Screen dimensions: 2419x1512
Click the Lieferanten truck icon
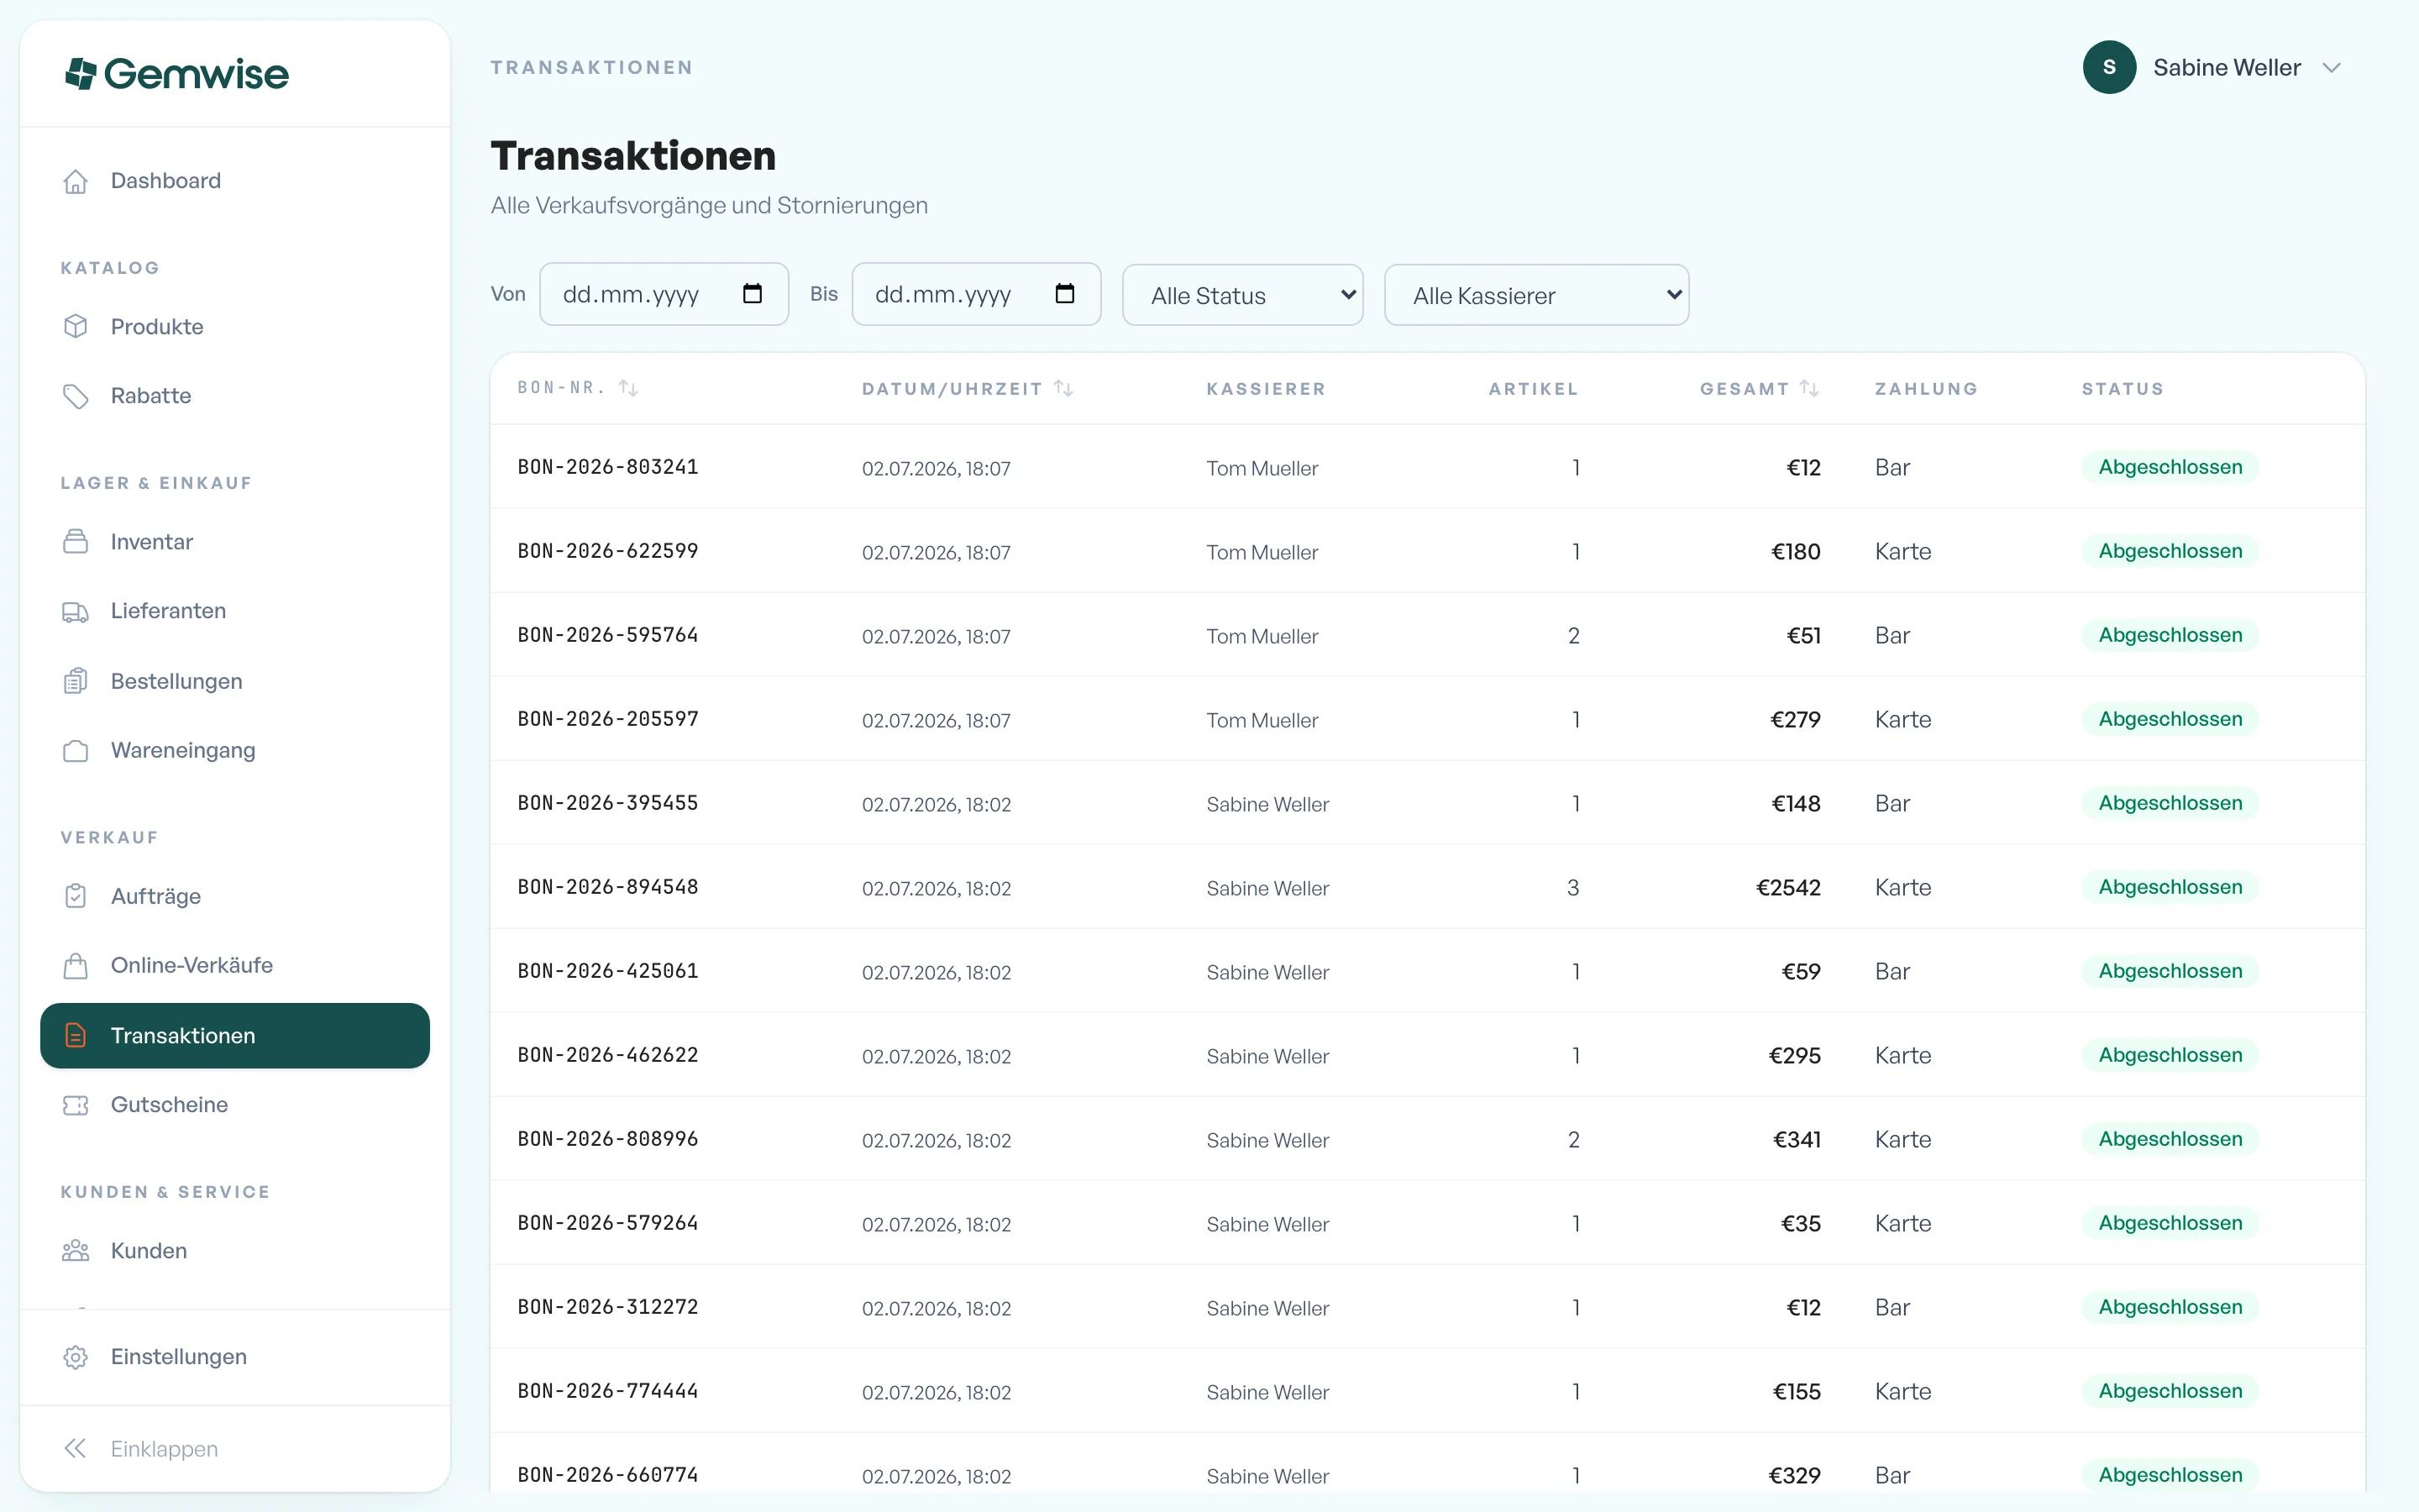point(76,611)
